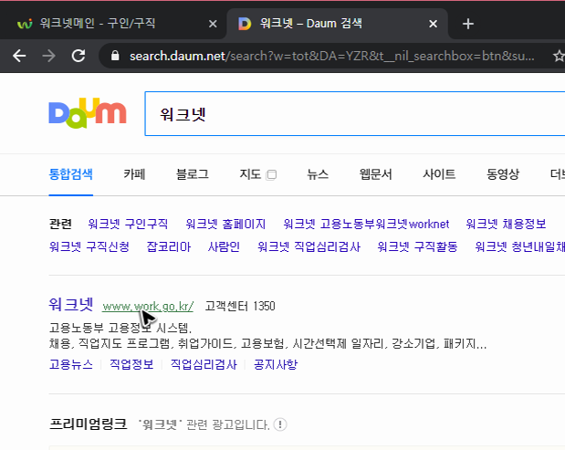Open related search 워크넷 채용정보
This screenshot has height=450, width=565.
[x=506, y=224]
